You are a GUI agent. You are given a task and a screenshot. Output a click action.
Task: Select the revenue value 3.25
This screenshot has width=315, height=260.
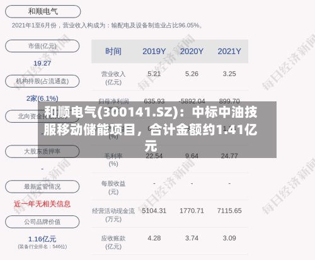[229, 74]
